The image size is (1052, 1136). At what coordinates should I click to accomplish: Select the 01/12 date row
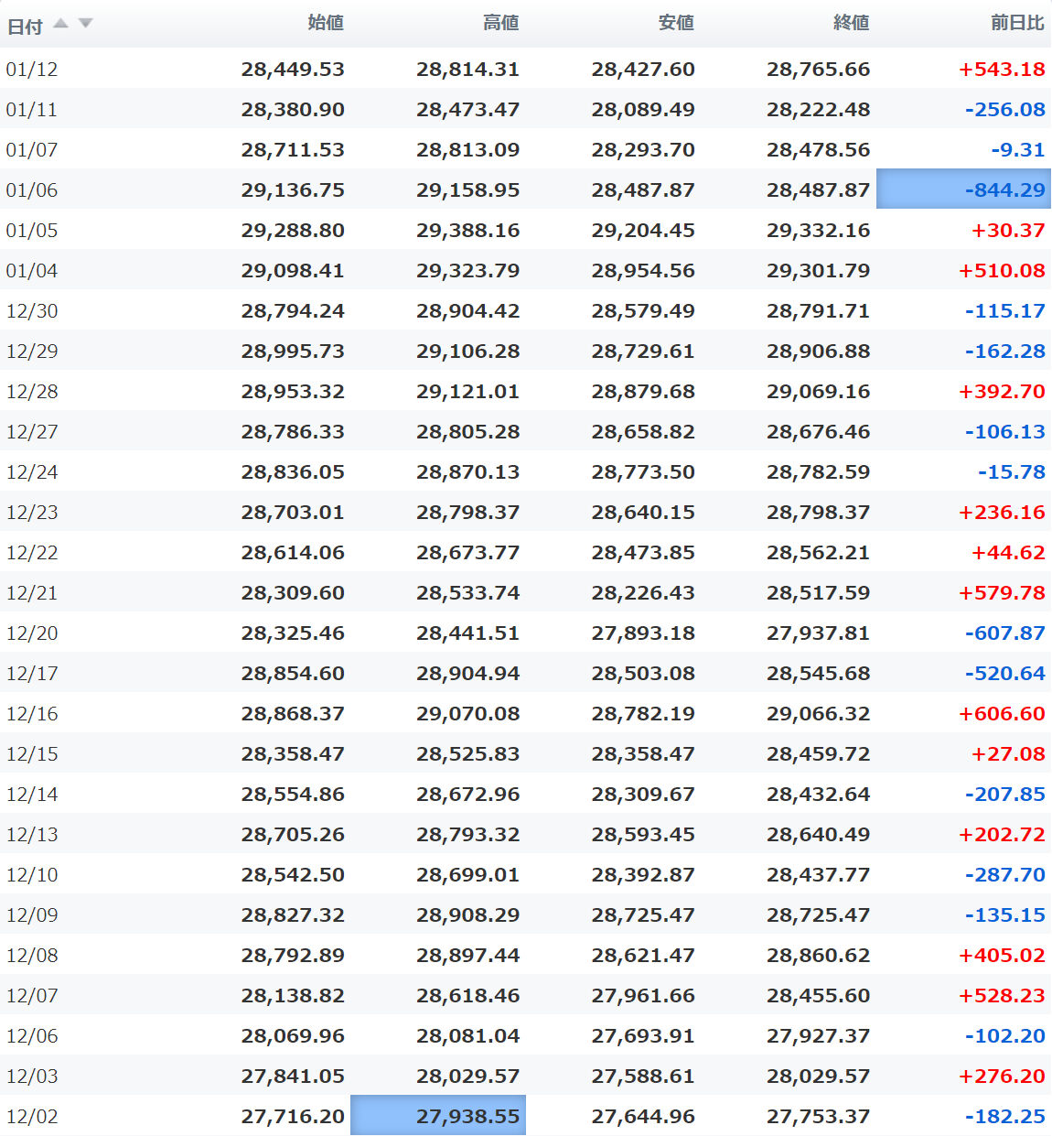(526, 68)
